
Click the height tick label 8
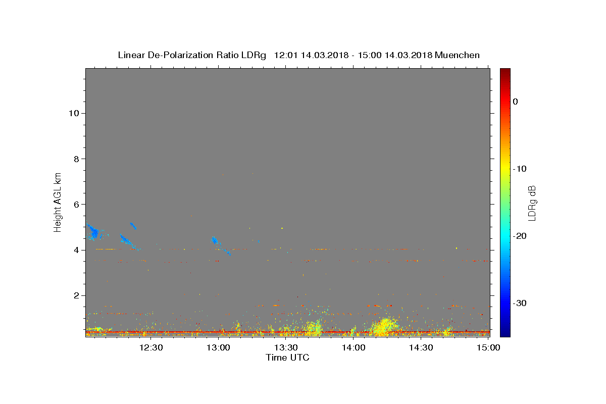tap(76, 159)
